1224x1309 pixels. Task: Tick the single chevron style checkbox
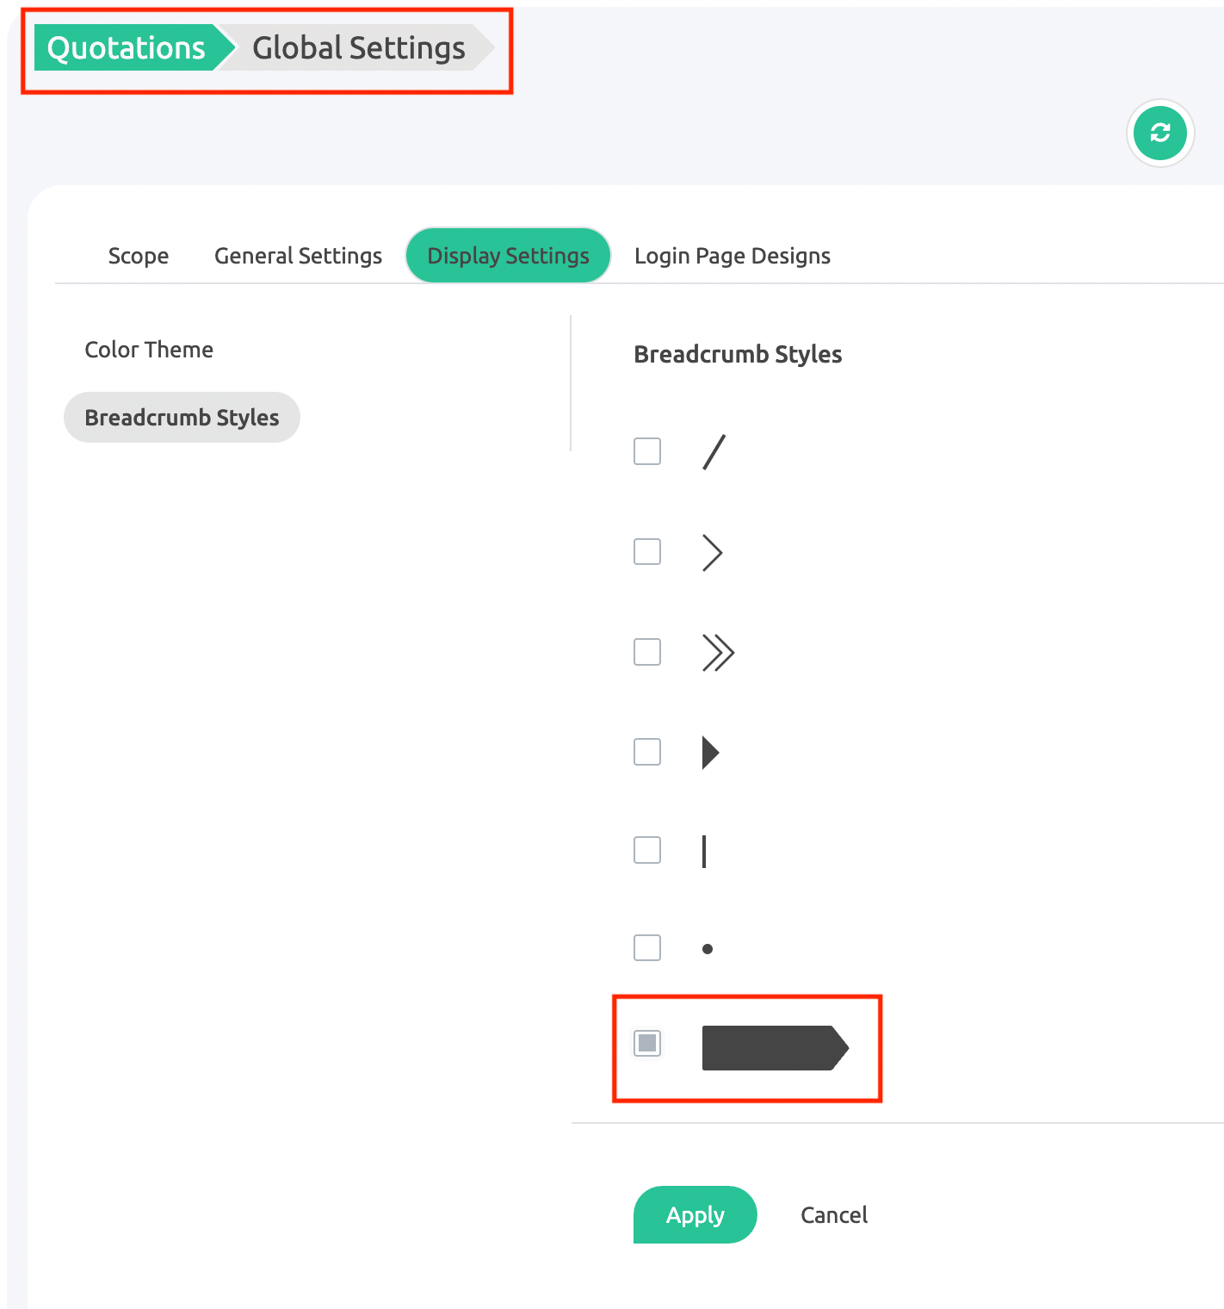point(647,551)
